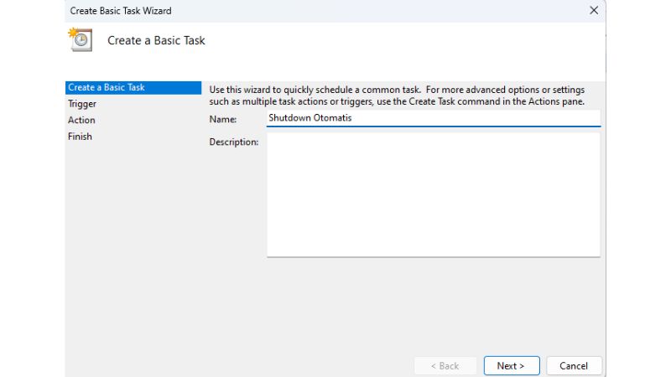Click the wizard instruction text paragraph
671x377 pixels.
pos(396,96)
